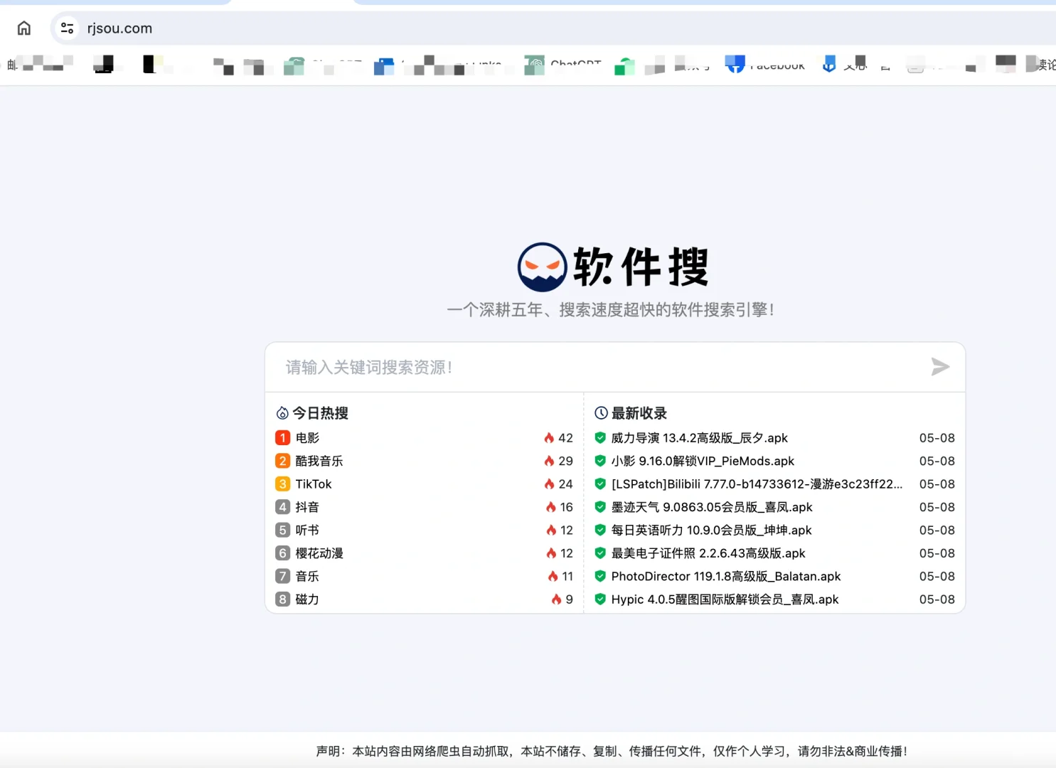1056x768 pixels.
Task: Click the green shield beside Hypic apk
Action: tap(599, 599)
